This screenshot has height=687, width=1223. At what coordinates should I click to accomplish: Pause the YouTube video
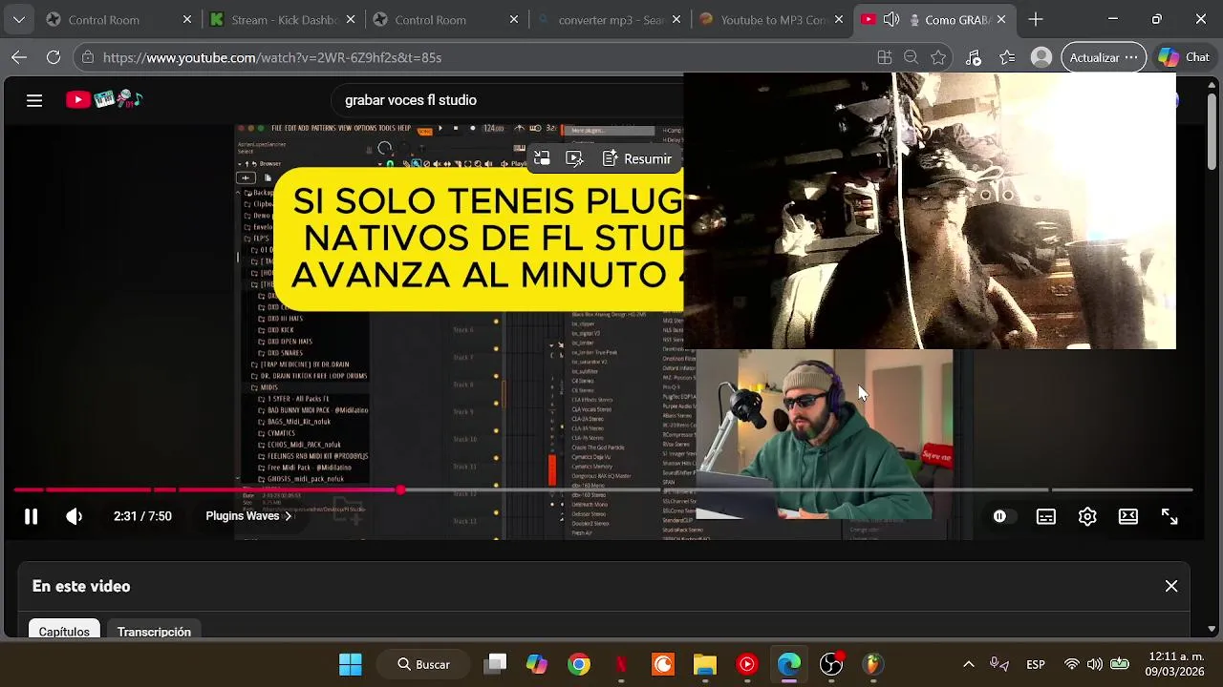tap(31, 516)
